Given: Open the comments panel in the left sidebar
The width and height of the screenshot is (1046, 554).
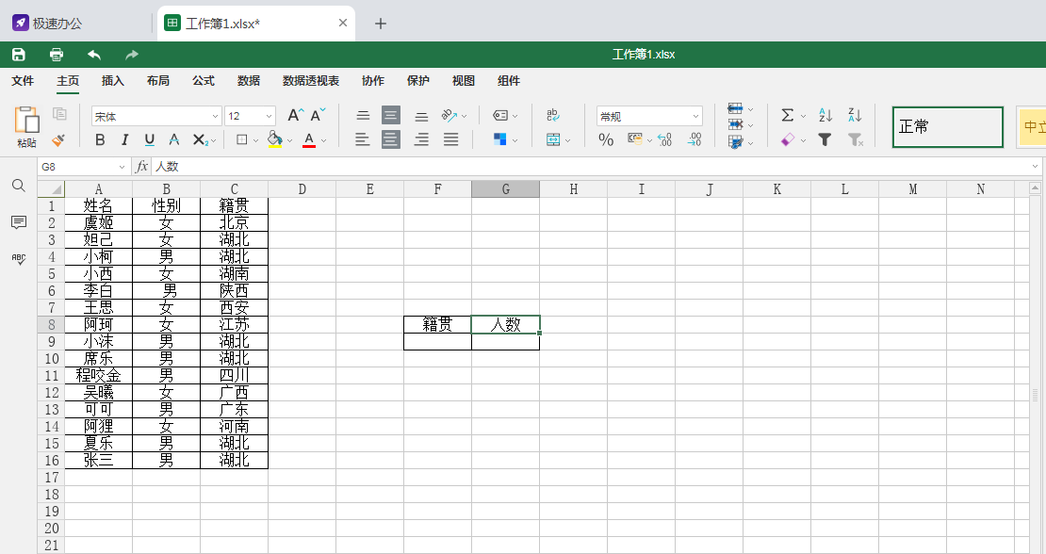Looking at the screenshot, I should (x=19, y=222).
